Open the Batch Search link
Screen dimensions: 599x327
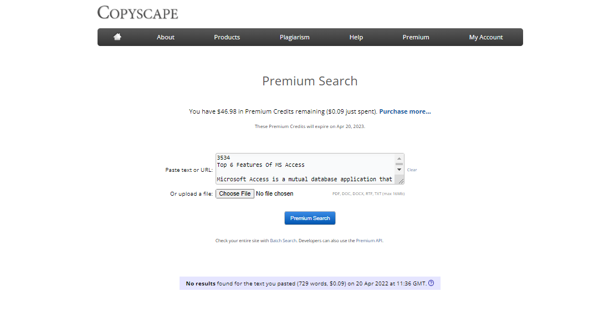click(x=283, y=241)
